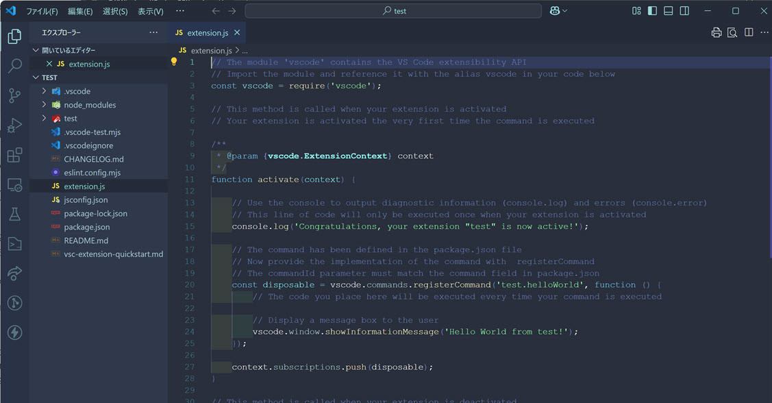Open the Search view in the activity bar

coord(14,66)
